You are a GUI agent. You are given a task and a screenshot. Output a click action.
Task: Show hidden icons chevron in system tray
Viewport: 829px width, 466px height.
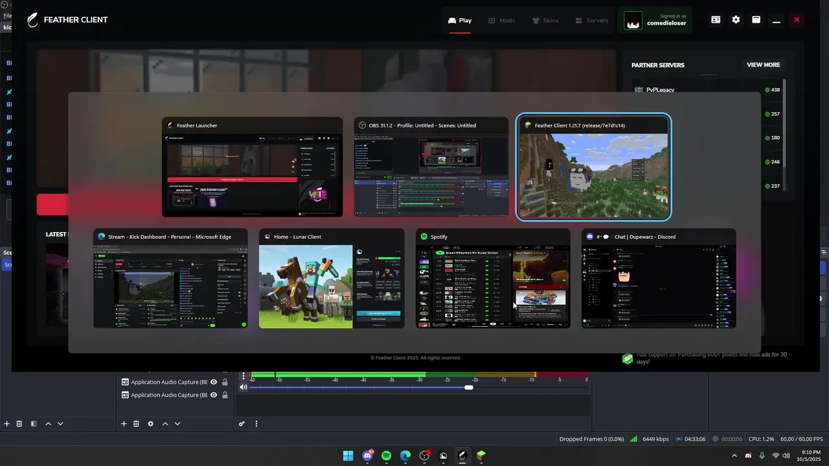pyautogui.click(x=734, y=456)
